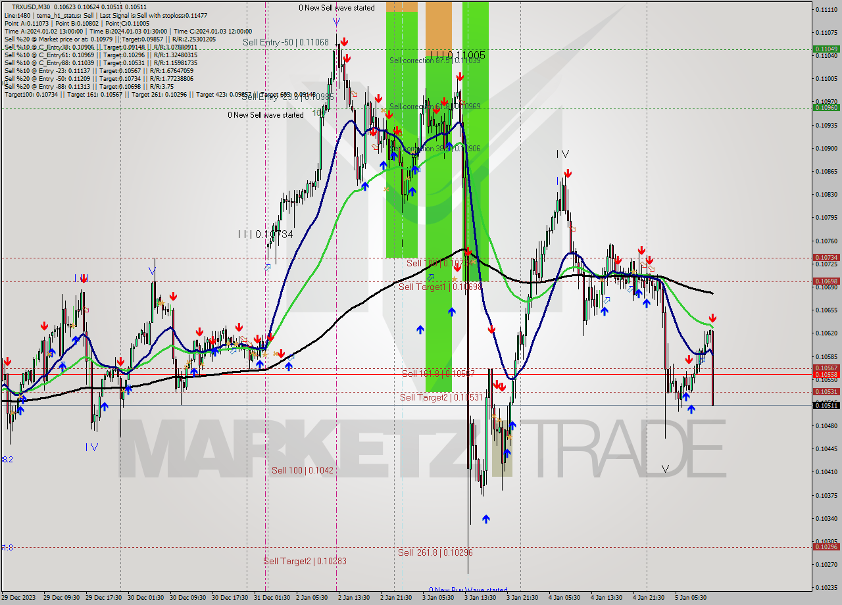842x605 pixels.
Task: Click the '2 Jan 05:30' time label
Action: click(x=312, y=598)
